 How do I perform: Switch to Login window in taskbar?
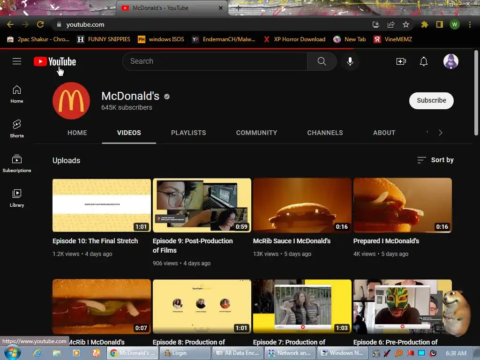point(185,353)
